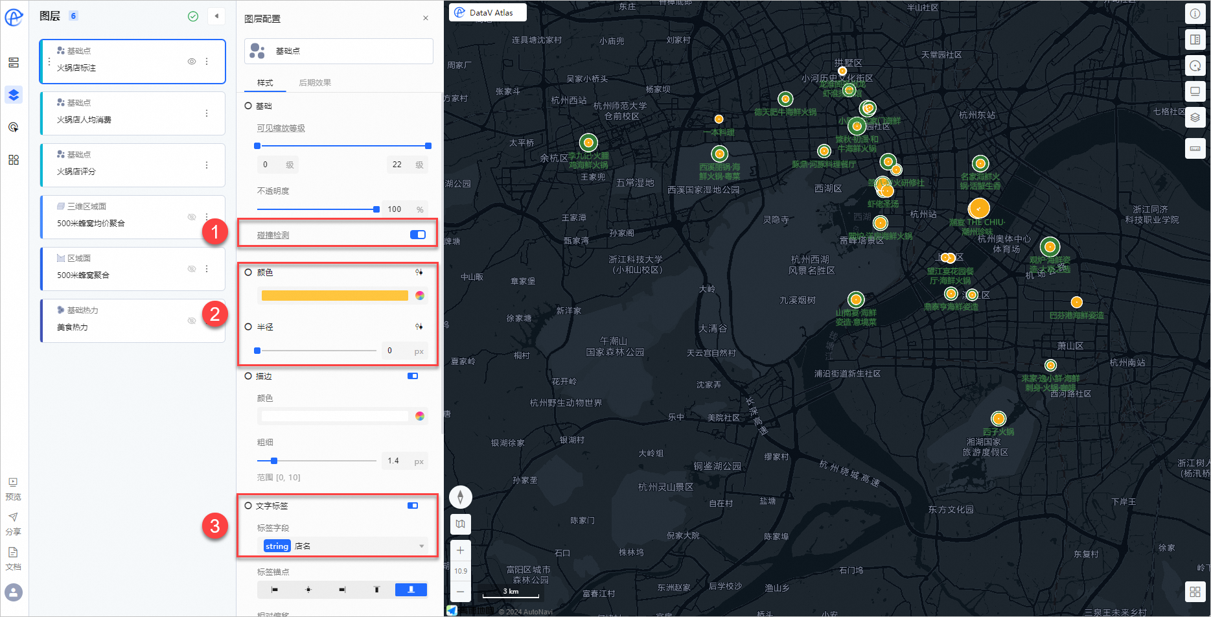This screenshot has height=617, width=1211.
Task: Open the components grid sidebar icon
Action: (x=14, y=159)
